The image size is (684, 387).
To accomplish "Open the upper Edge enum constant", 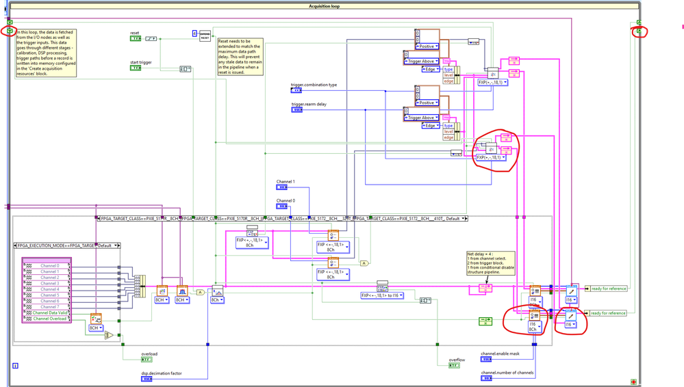I will click(431, 69).
